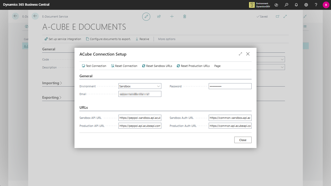Open the Environment dropdown set to Sandbox
331x186 pixels.
pyautogui.click(x=140, y=86)
